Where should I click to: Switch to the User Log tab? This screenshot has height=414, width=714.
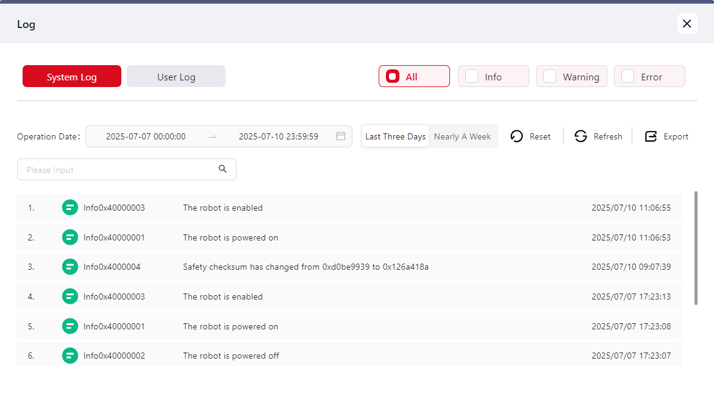[176, 77]
